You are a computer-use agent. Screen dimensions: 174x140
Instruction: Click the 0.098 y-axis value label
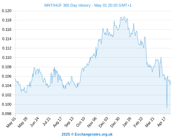[x=7, y=114]
